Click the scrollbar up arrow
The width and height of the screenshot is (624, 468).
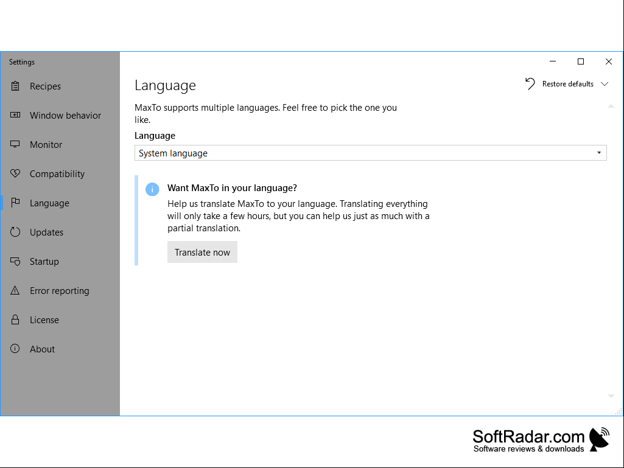pos(611,107)
